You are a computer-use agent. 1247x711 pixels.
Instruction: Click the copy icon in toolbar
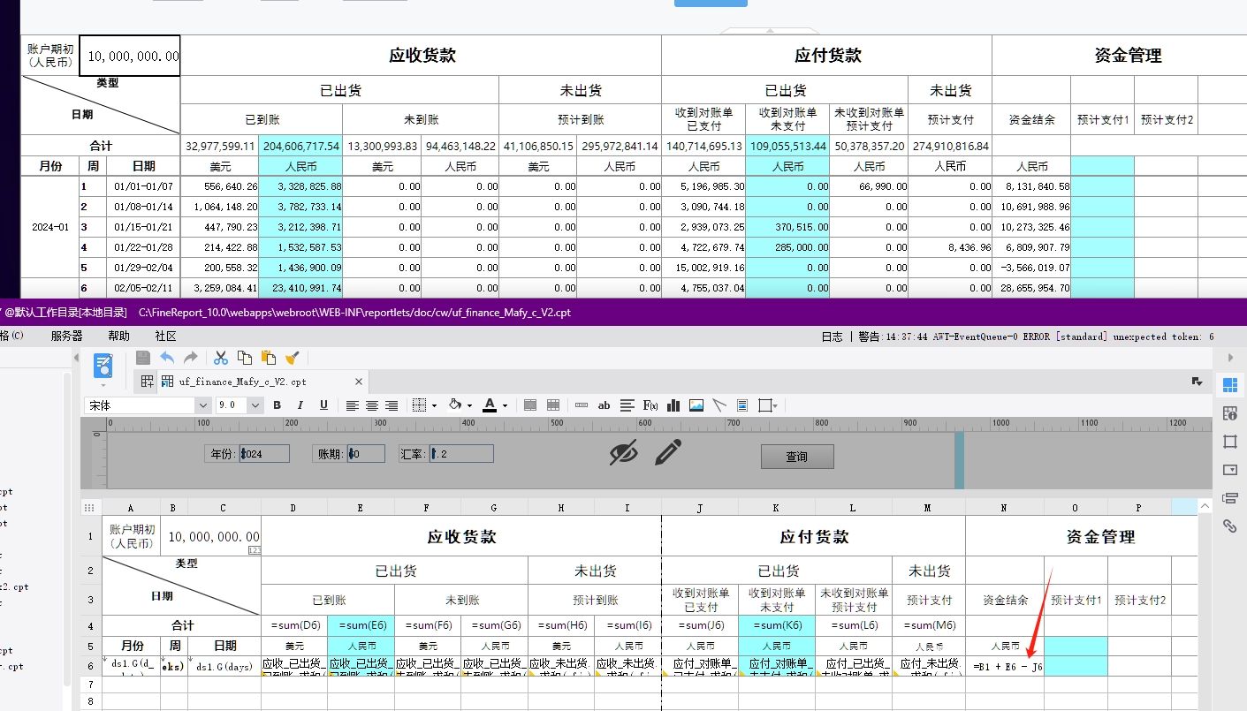point(245,358)
